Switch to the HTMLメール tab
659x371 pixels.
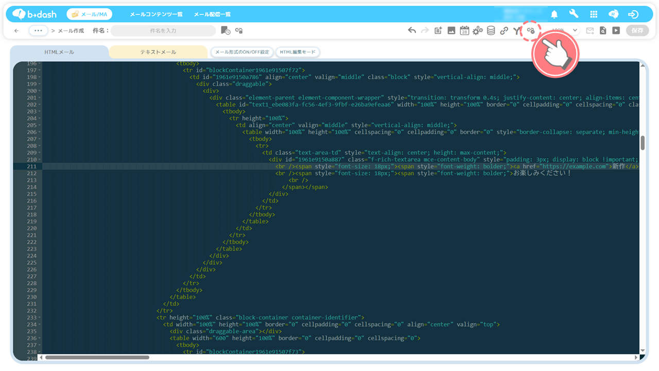59,52
